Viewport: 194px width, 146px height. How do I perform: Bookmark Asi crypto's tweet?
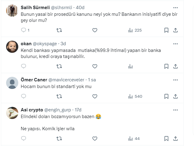[166, 138]
